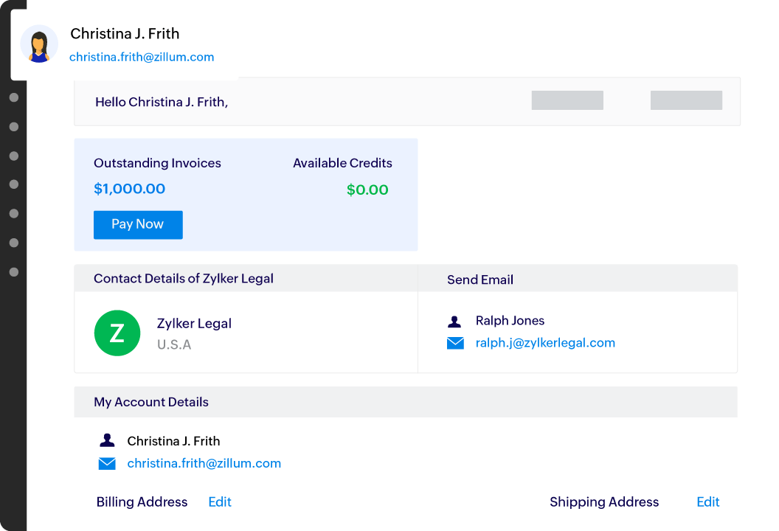Image resolution: width=779 pixels, height=531 pixels.
Task: Select the bottommost sidebar dot
Action: tap(14, 272)
